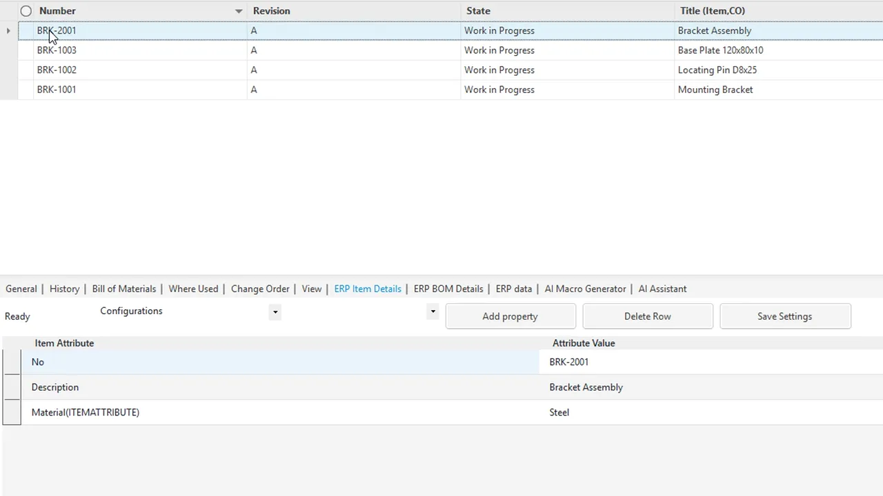Expand the BRK-2001 row indicator arrow
This screenshot has height=496, width=883.
pyautogui.click(x=8, y=30)
